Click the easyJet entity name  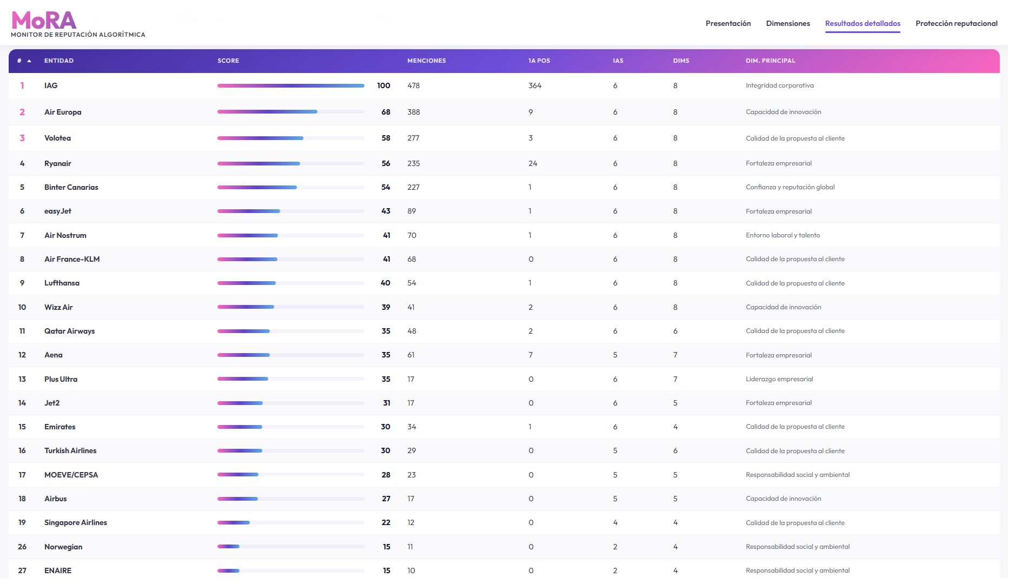(x=58, y=211)
